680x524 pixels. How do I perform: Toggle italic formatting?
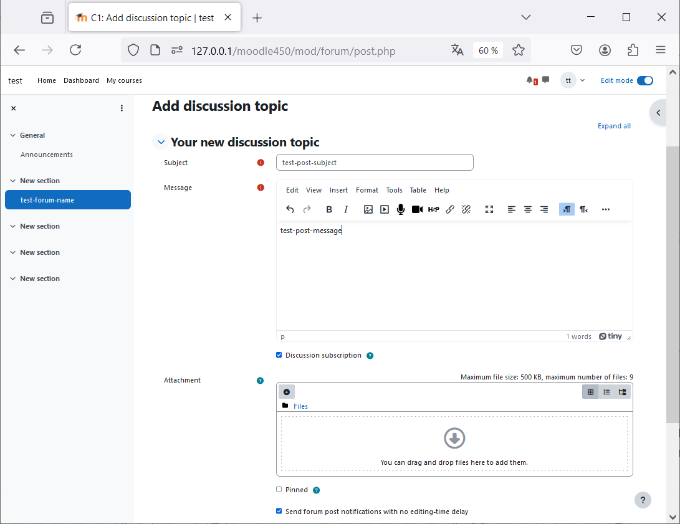point(346,209)
